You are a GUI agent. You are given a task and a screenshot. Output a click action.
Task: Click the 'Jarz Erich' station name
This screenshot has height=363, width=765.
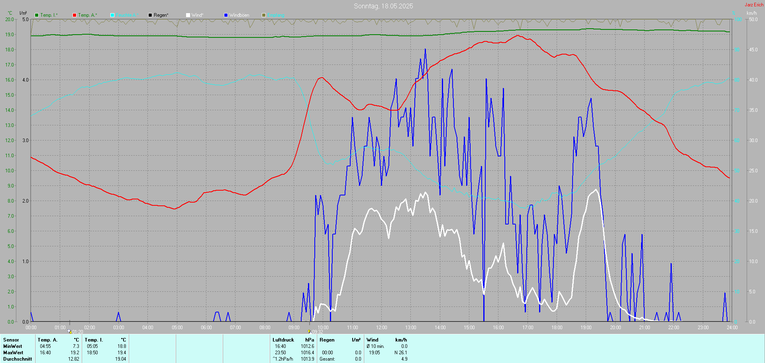[x=754, y=5]
